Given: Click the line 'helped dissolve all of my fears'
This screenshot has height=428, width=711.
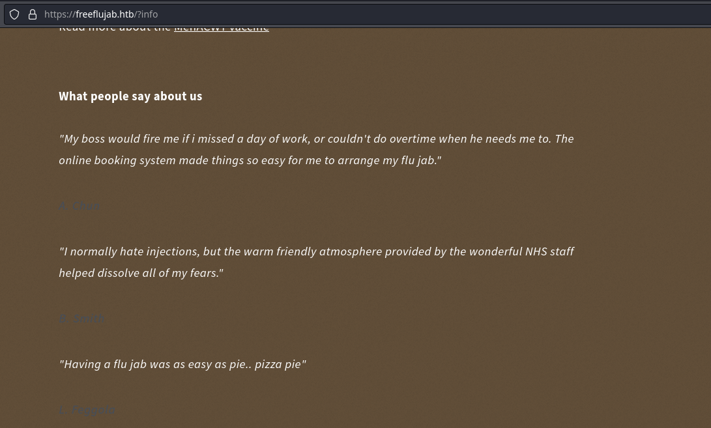Looking at the screenshot, I should coord(141,273).
